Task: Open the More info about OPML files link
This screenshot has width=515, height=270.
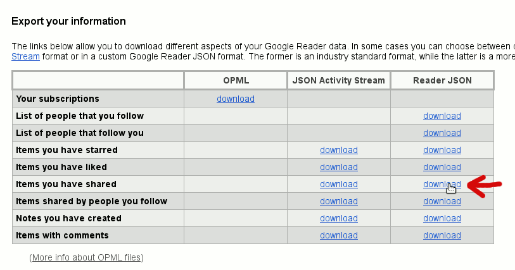Action: pos(86,258)
